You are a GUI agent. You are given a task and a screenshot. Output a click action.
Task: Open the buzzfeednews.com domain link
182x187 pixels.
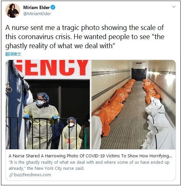pos(33,175)
